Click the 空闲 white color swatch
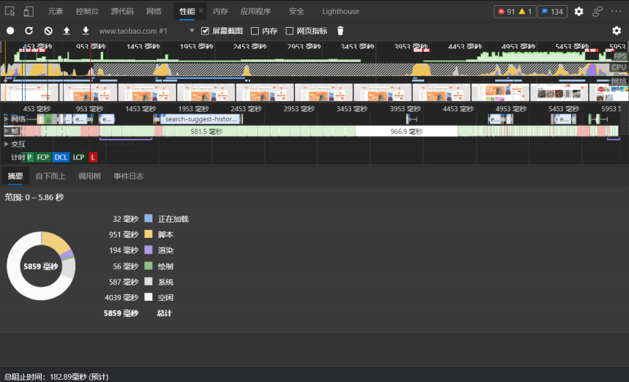The height and width of the screenshot is (382, 629). pos(148,297)
